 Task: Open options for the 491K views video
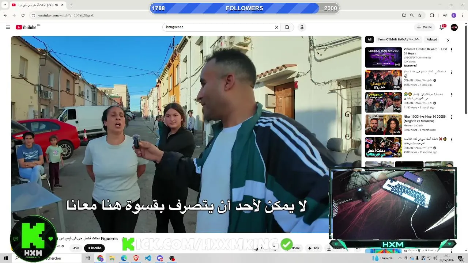[x=452, y=139]
